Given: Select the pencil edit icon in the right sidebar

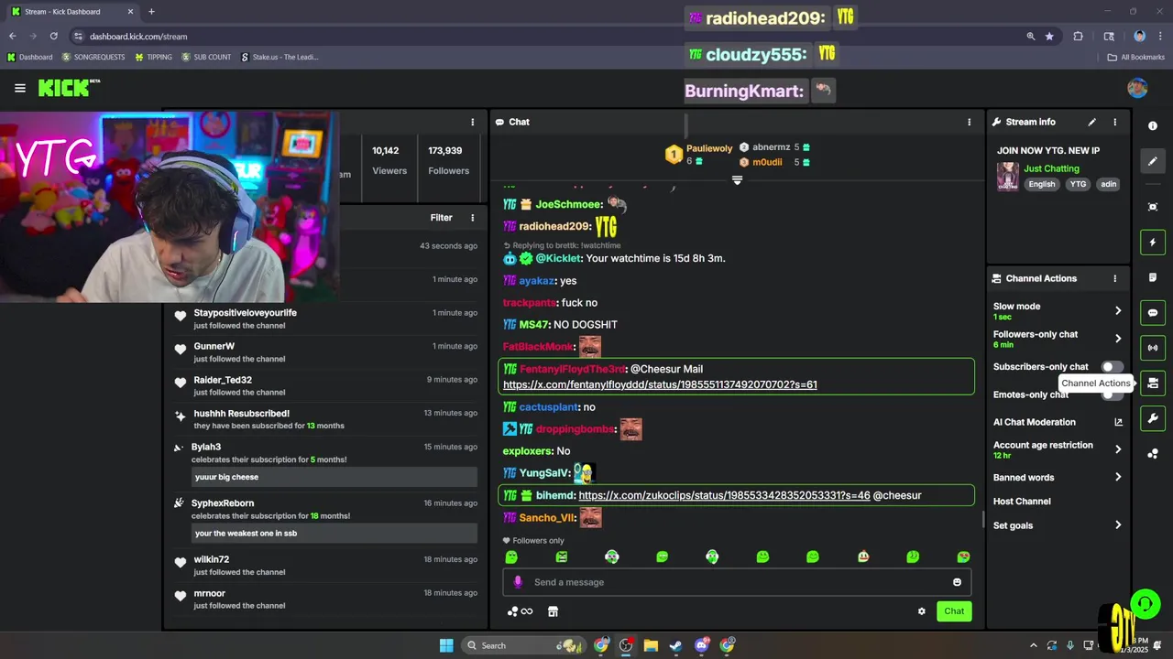Looking at the screenshot, I should [1153, 161].
